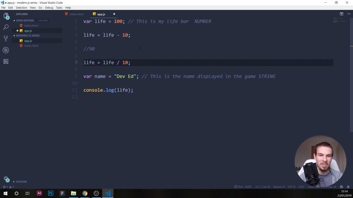
Task: Open Task View on the taskbar
Action: pos(28,193)
